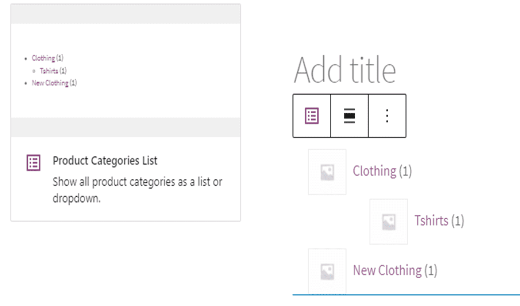
Task: Click the Product Categories List block toolbar icon
Action: pyautogui.click(x=312, y=116)
